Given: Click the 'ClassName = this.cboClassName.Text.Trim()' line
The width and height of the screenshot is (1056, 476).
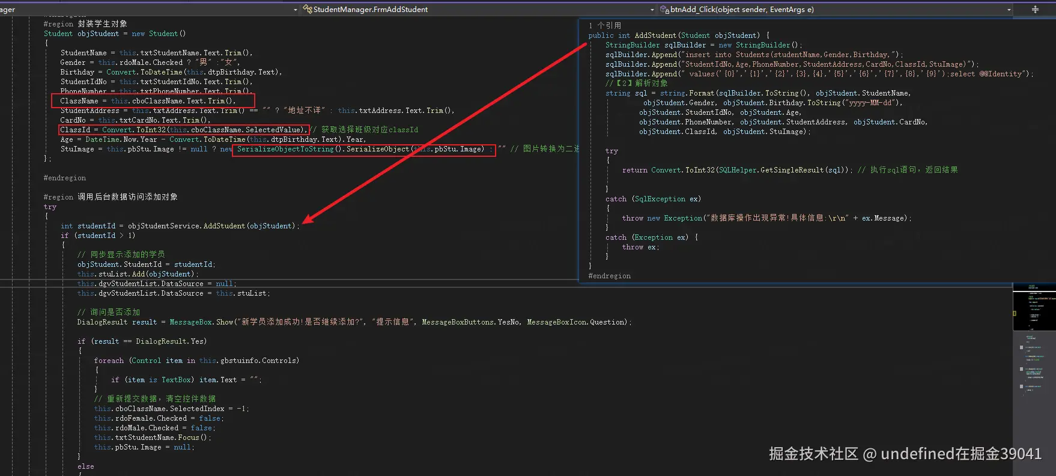Looking at the screenshot, I should click(148, 101).
